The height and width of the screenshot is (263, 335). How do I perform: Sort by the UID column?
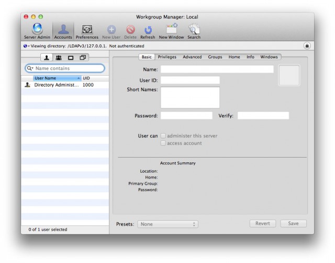[95, 78]
